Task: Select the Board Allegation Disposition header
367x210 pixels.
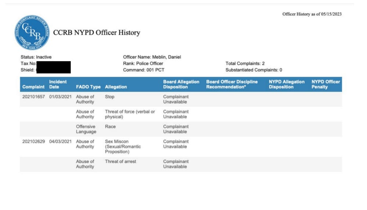Action: coord(181,84)
